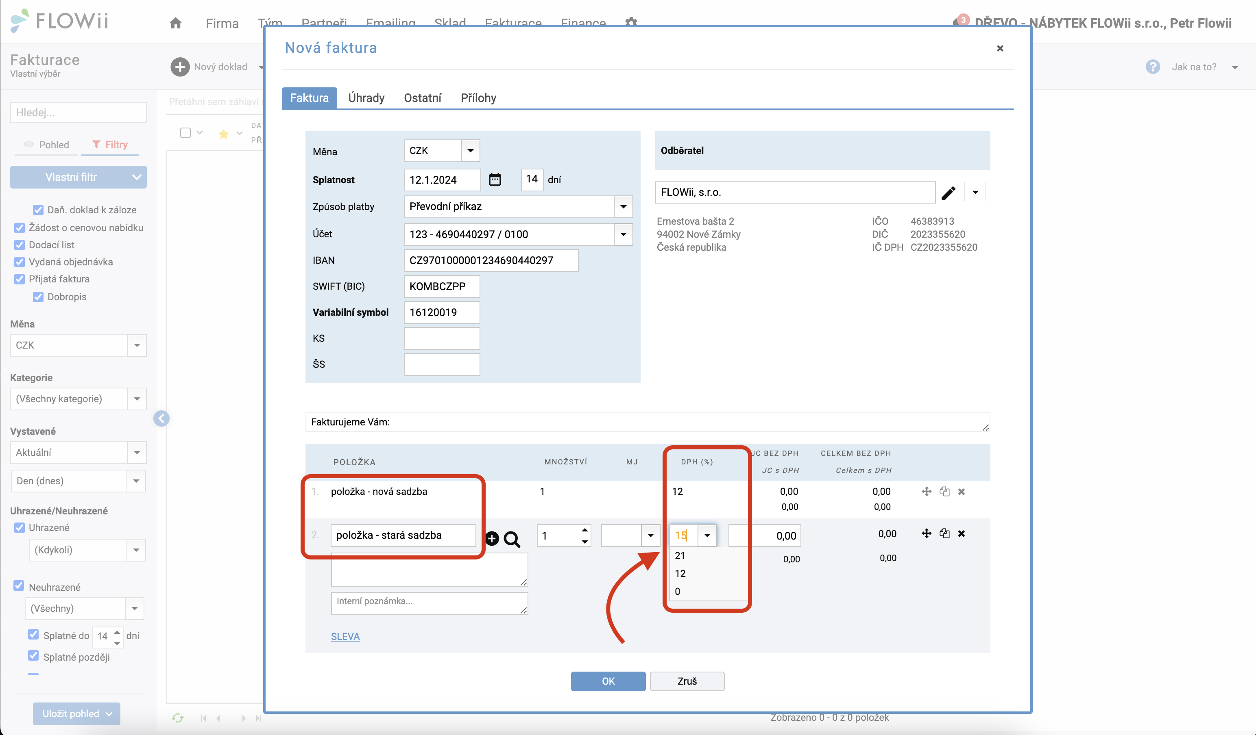The height and width of the screenshot is (735, 1256).
Task: Open the MJ unit dropdown in row 2
Action: coord(650,536)
